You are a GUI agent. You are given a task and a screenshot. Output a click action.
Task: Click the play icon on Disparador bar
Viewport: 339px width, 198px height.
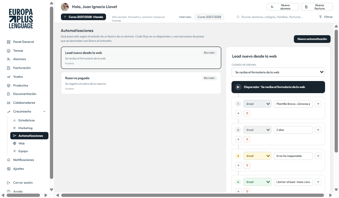click(238, 87)
